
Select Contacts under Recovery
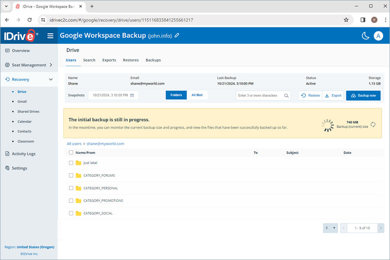[24, 131]
